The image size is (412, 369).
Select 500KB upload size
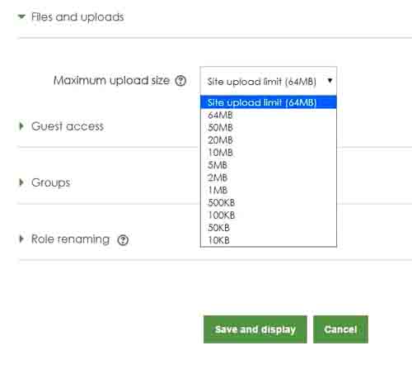coord(269,202)
